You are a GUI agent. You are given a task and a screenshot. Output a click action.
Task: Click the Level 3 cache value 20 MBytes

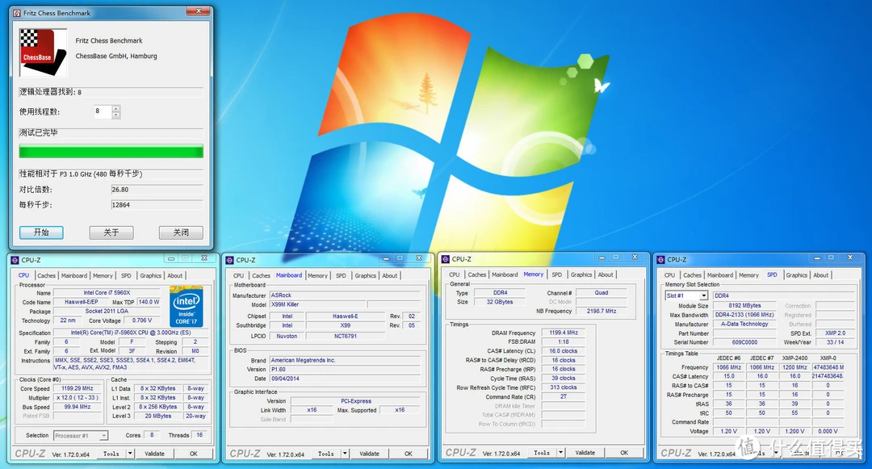click(158, 416)
